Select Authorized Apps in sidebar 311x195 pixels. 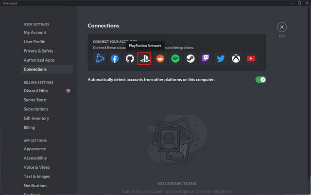pos(47,60)
